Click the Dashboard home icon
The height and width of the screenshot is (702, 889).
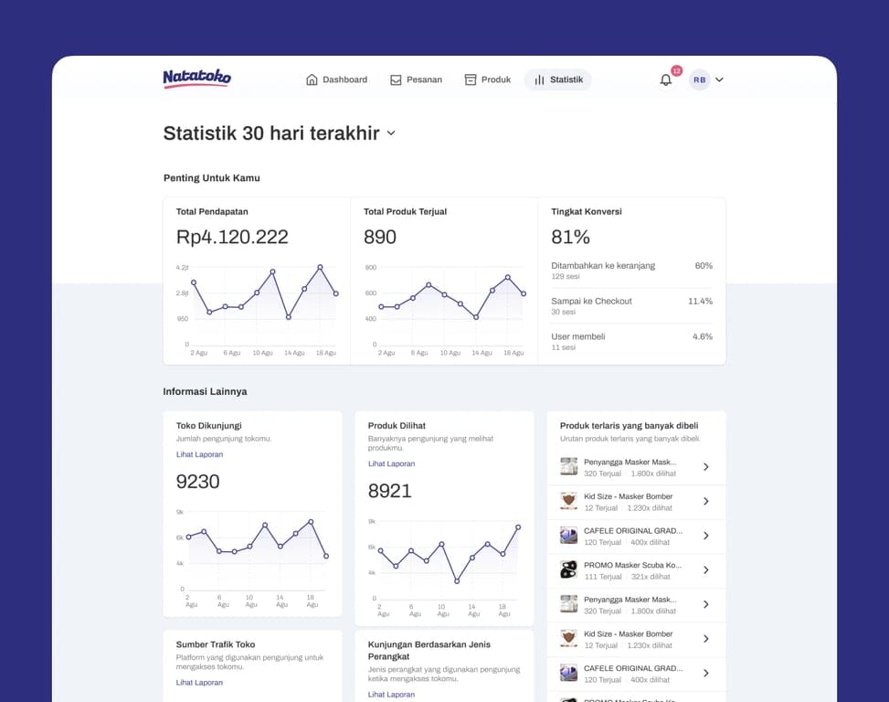pos(311,80)
